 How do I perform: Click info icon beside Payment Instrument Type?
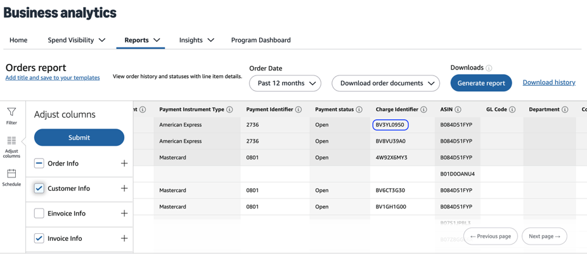click(229, 110)
